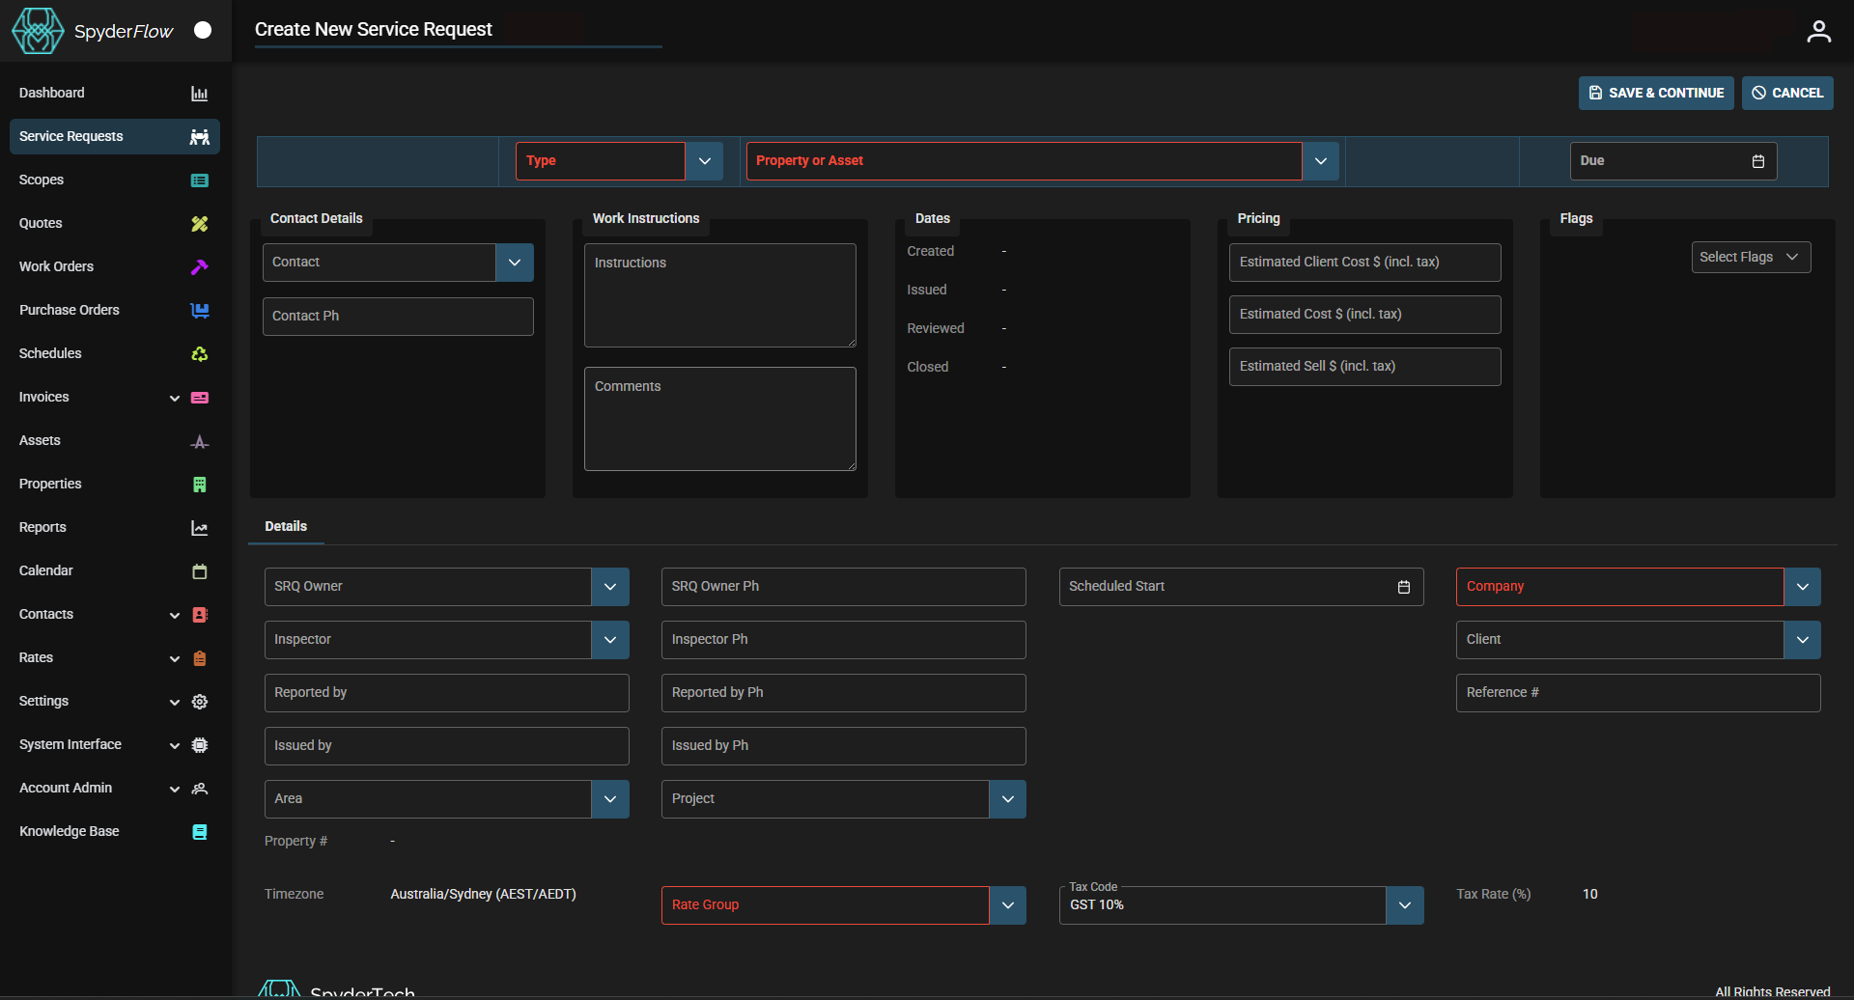Open the Select Flags dropdown
Viewport: 1854px width, 1000px height.
tap(1751, 257)
